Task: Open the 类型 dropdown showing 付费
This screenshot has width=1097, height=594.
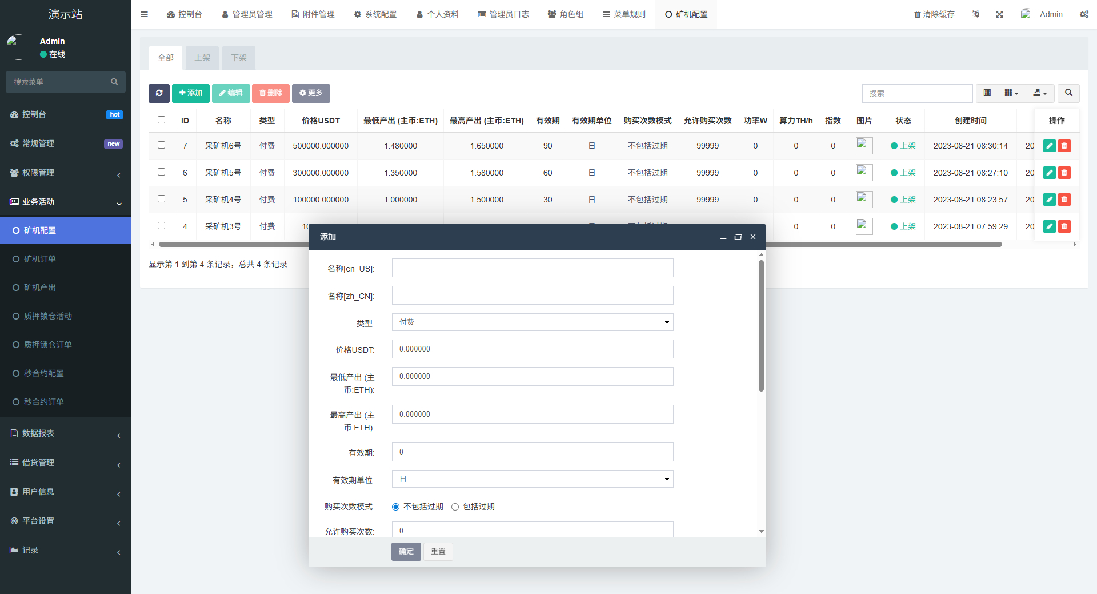Action: coord(532,322)
